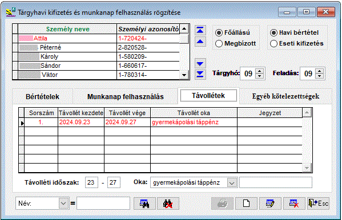Viewport: 342px width, 220px height.
Task: Click the search value input field
Action: pyautogui.click(x=103, y=203)
